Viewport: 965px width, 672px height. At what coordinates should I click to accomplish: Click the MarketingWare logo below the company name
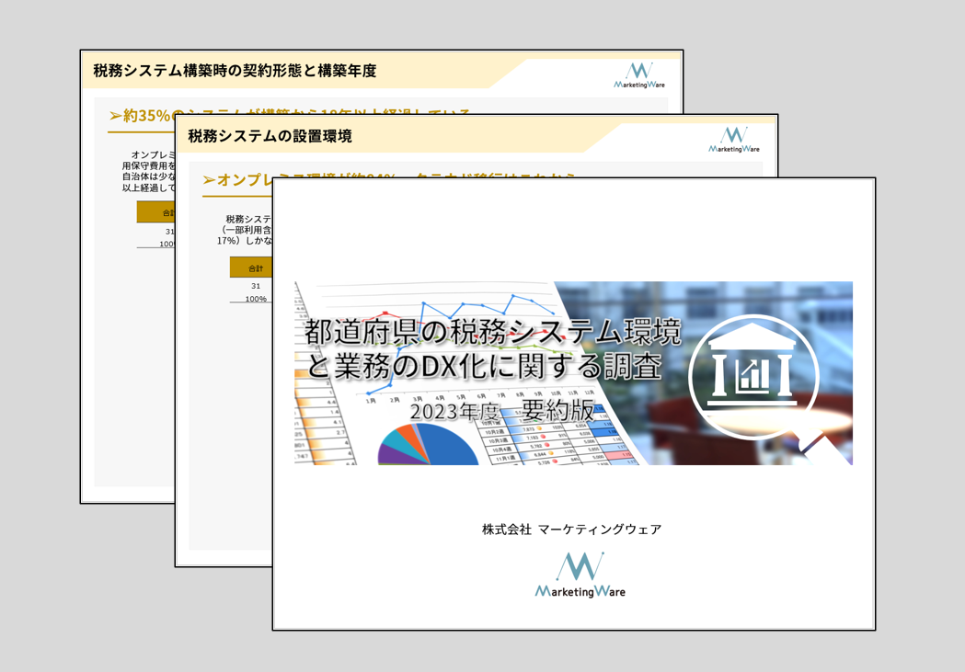[x=580, y=575]
